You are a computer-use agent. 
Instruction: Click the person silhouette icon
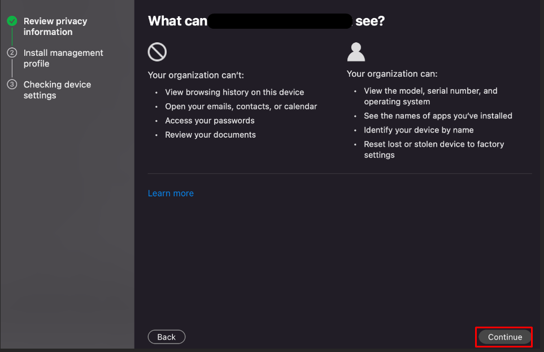click(x=356, y=52)
